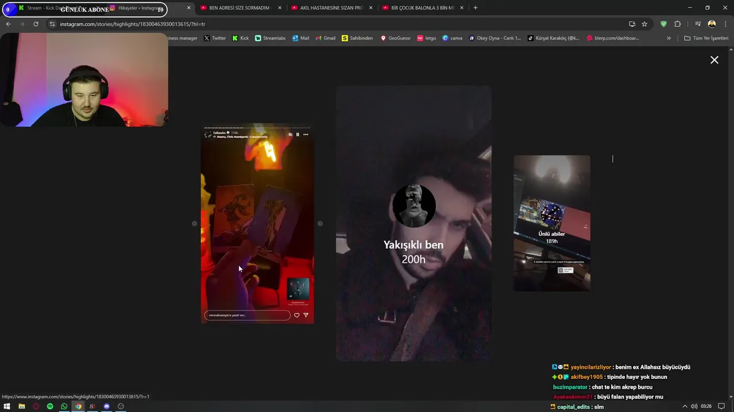Open the GeoGuessr bookmark

pos(396,38)
